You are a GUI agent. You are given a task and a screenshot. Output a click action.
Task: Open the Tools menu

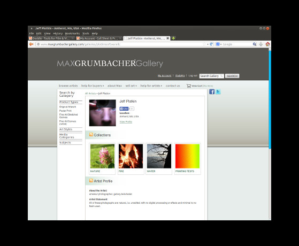[x=86, y=34]
